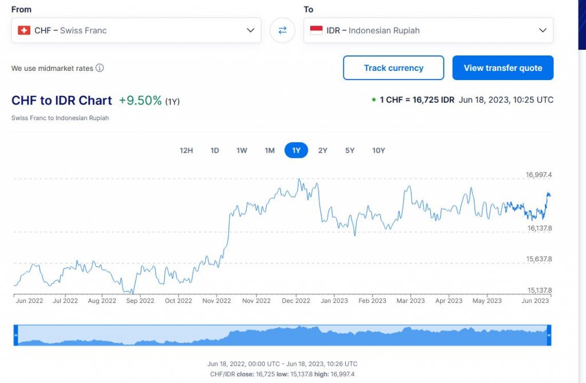Click View transfer quote button
The height and width of the screenshot is (383, 586).
[x=502, y=68]
